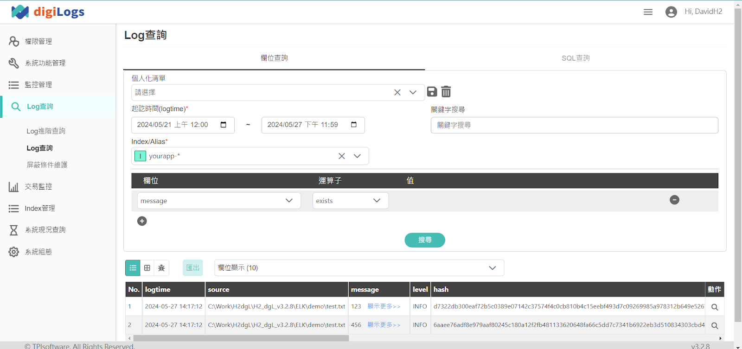Open the message field dropdown

point(219,201)
